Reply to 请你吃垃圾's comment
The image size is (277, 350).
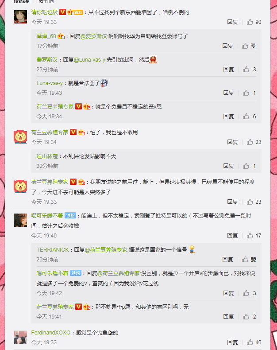pyautogui.click(x=232, y=22)
